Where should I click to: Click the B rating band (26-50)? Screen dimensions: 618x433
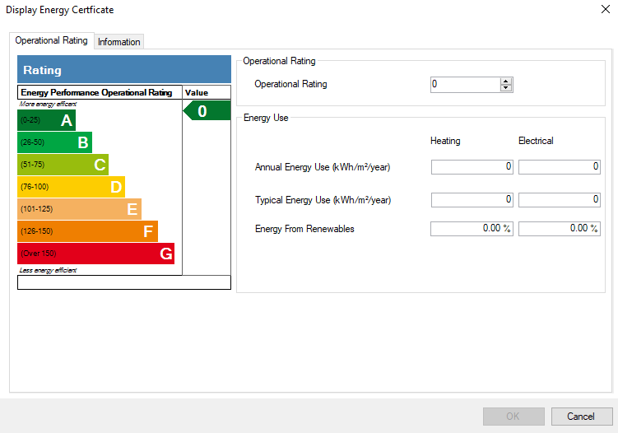[x=55, y=142]
